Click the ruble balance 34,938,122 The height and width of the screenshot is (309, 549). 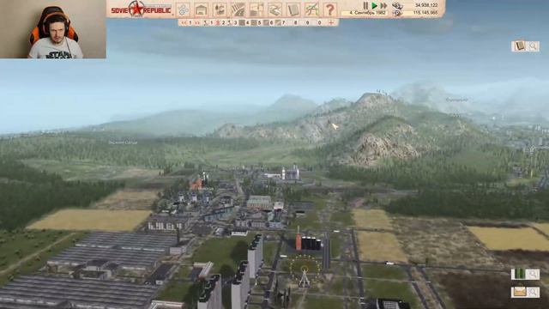(425, 5)
